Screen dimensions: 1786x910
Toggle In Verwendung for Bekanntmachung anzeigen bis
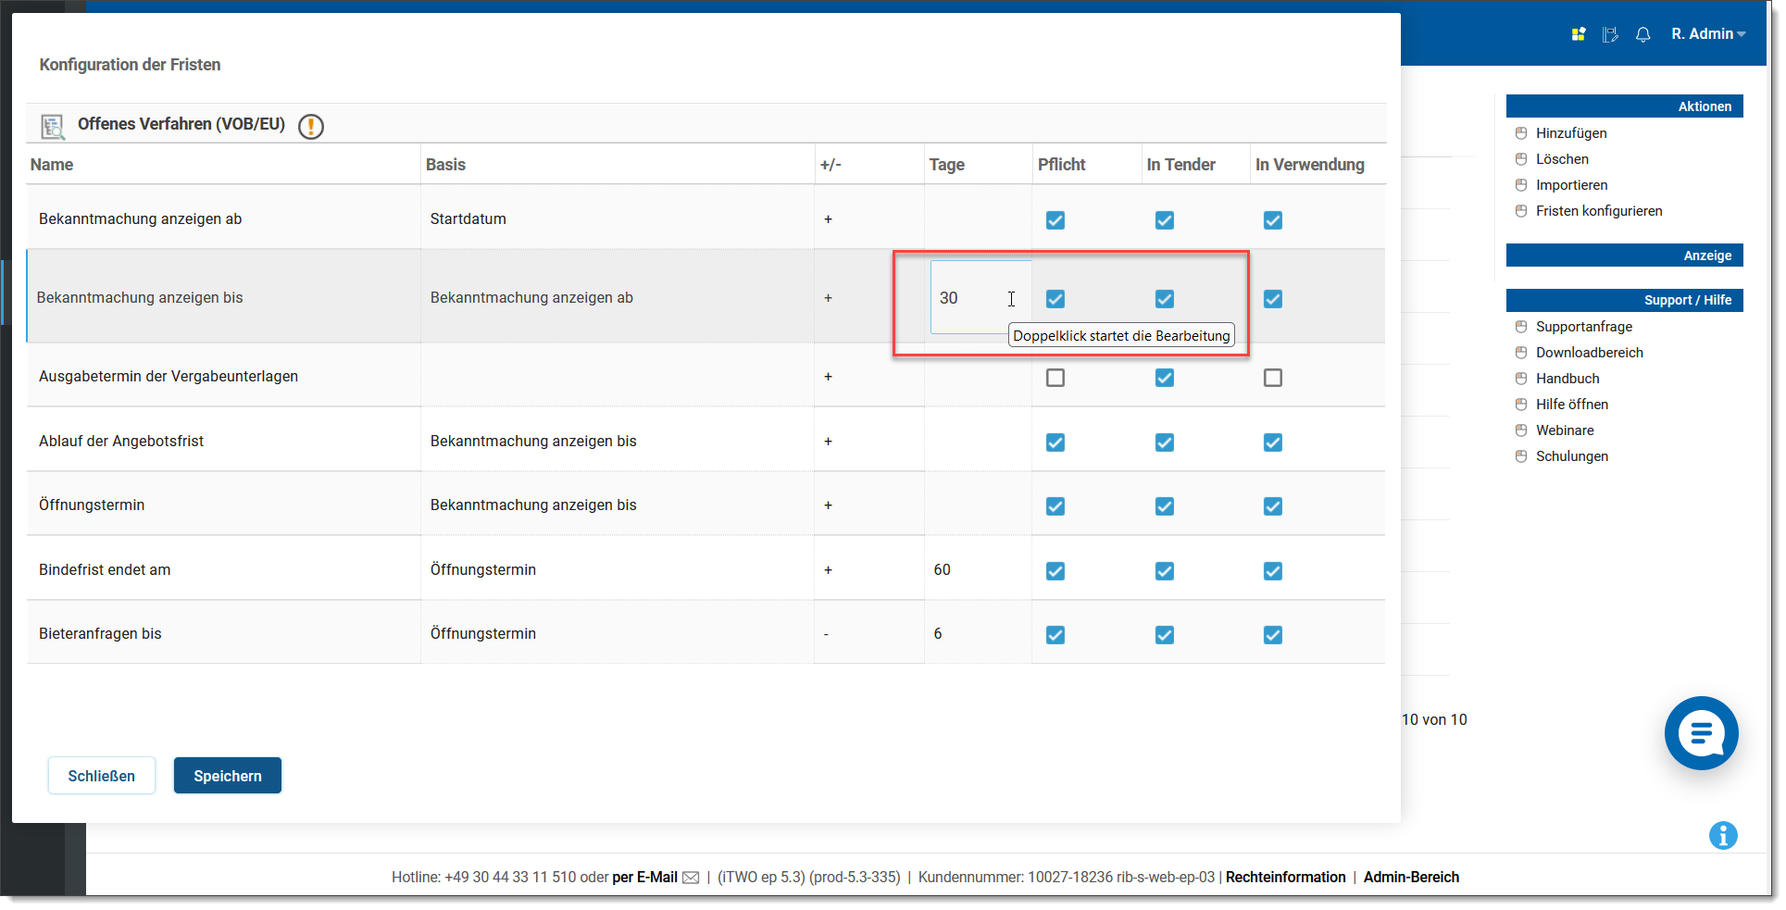click(x=1273, y=299)
